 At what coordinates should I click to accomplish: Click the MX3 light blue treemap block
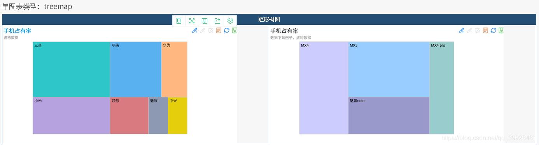coord(389,69)
